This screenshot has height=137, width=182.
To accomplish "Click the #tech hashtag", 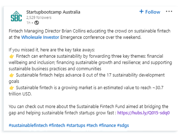I will click(92, 125).
